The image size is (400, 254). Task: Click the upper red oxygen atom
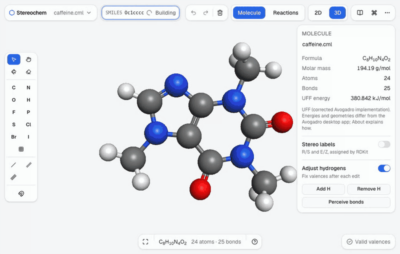[282, 122]
